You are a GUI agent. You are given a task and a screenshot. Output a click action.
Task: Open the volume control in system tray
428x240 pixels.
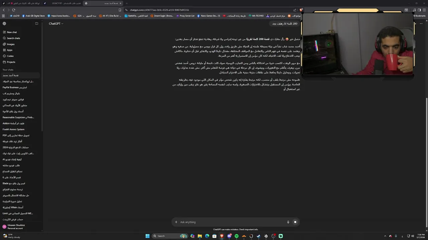click(x=412, y=236)
